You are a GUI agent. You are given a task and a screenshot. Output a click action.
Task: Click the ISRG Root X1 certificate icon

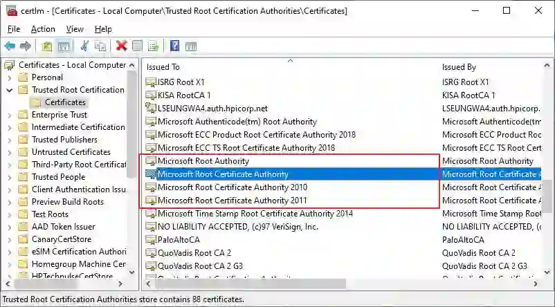[x=151, y=82]
